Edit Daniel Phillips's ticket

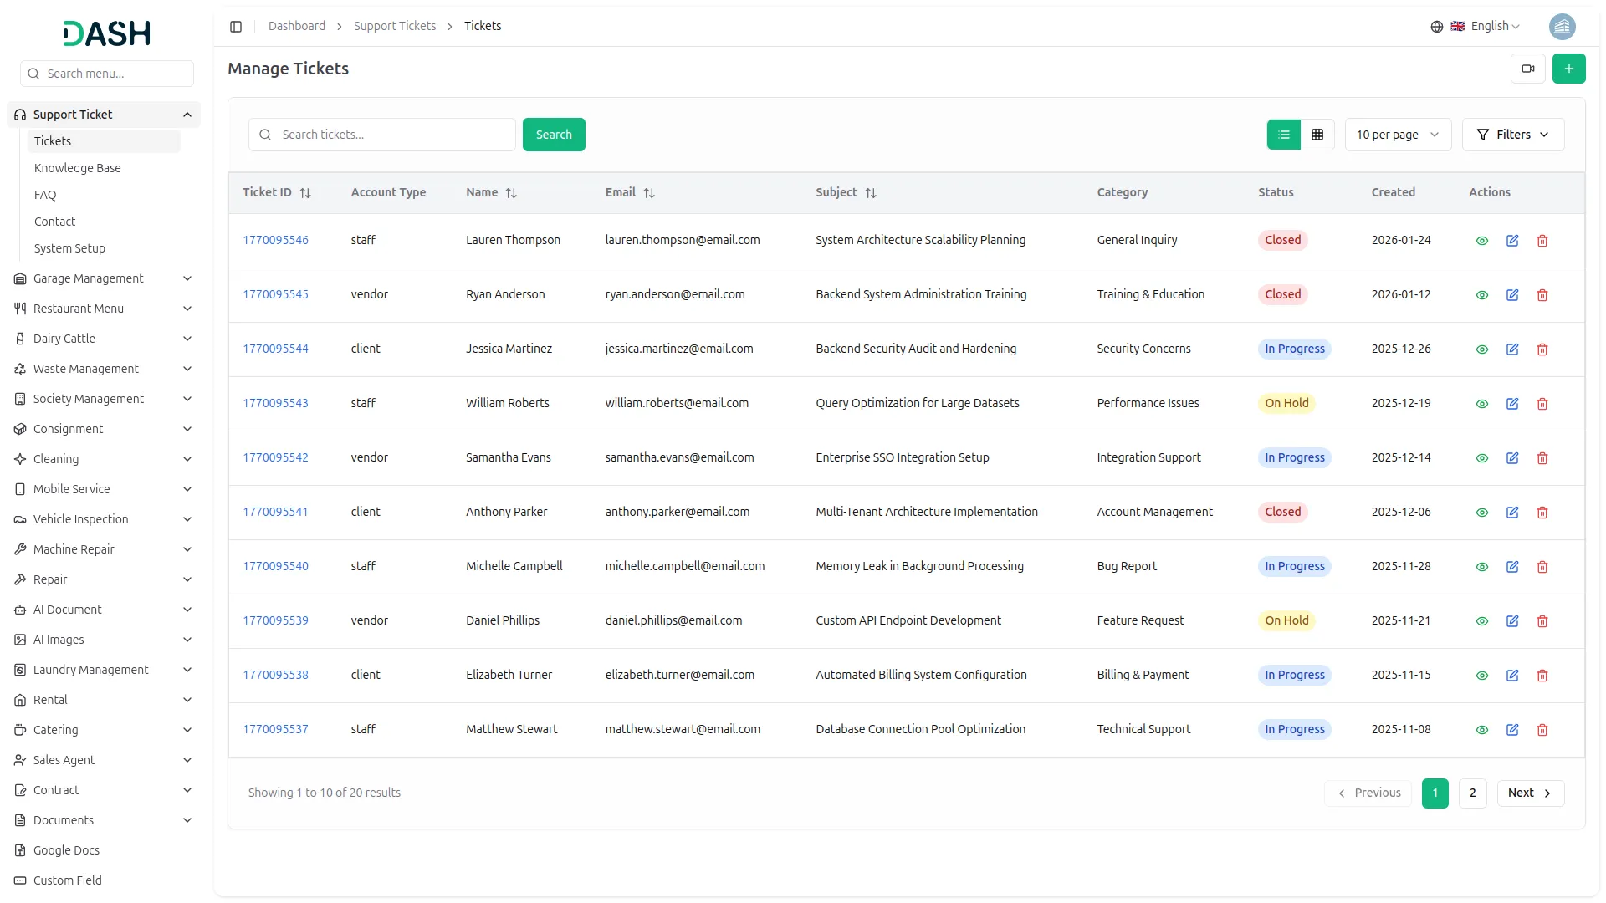pyautogui.click(x=1512, y=621)
